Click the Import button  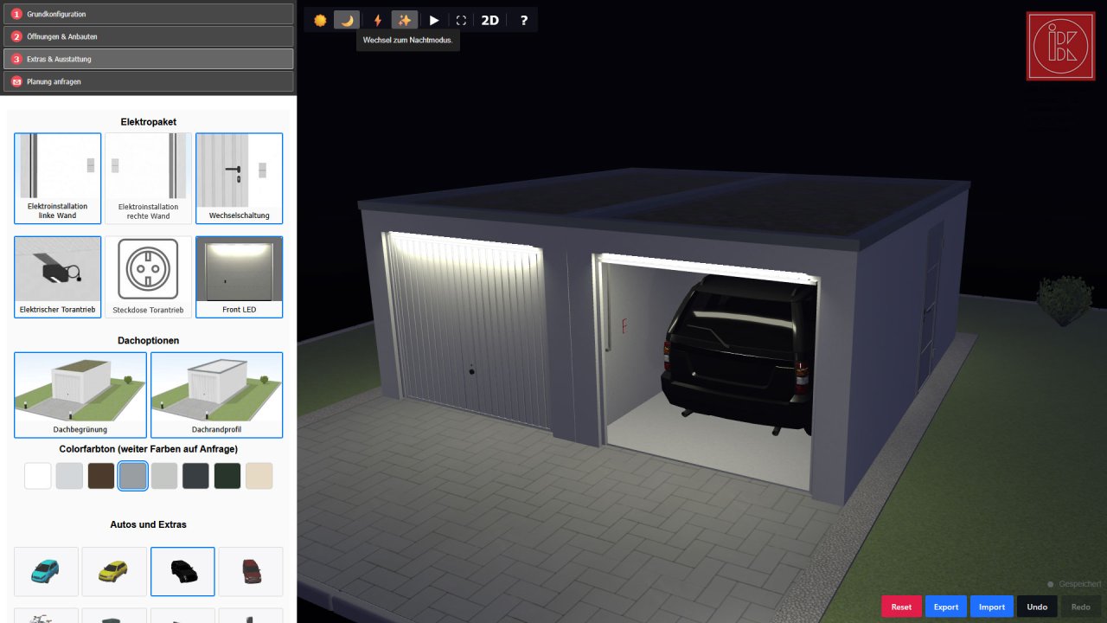point(992,607)
